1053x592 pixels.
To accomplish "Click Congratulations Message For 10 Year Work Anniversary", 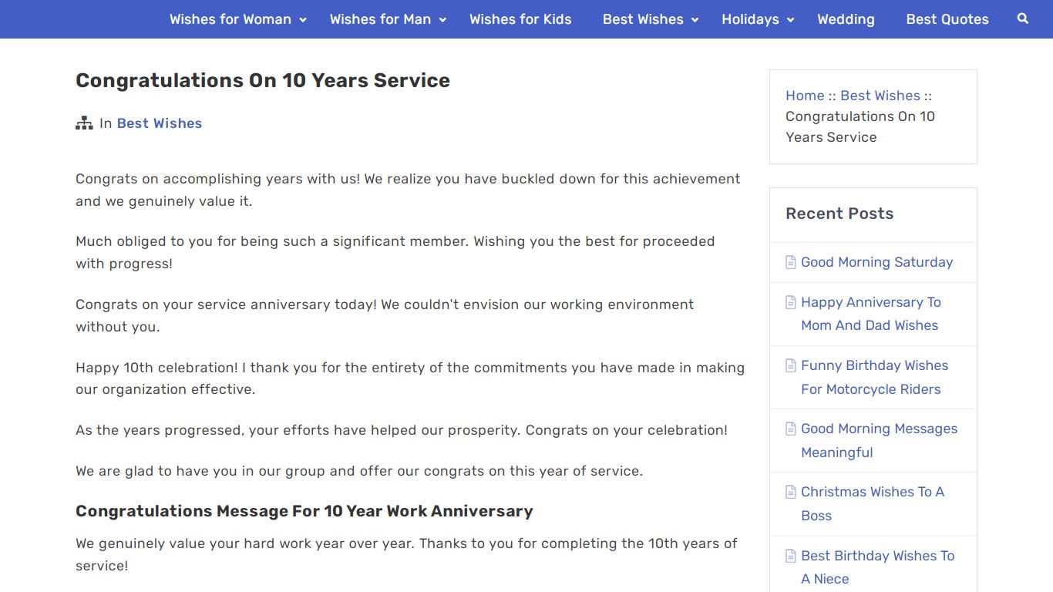I will click(x=304, y=511).
